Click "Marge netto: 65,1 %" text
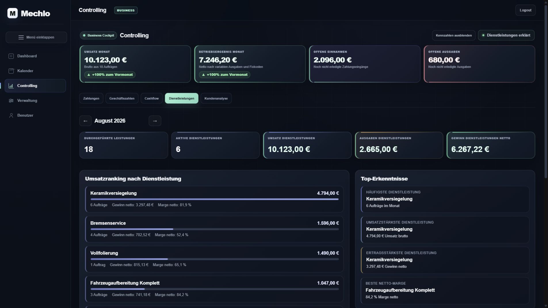 point(169,265)
